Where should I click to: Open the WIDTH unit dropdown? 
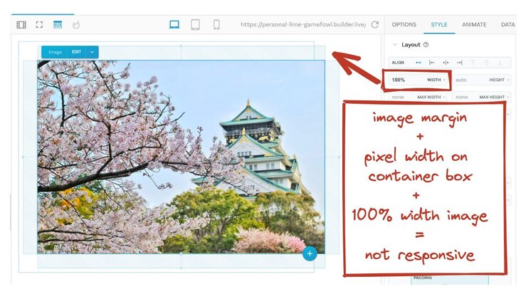(436, 80)
